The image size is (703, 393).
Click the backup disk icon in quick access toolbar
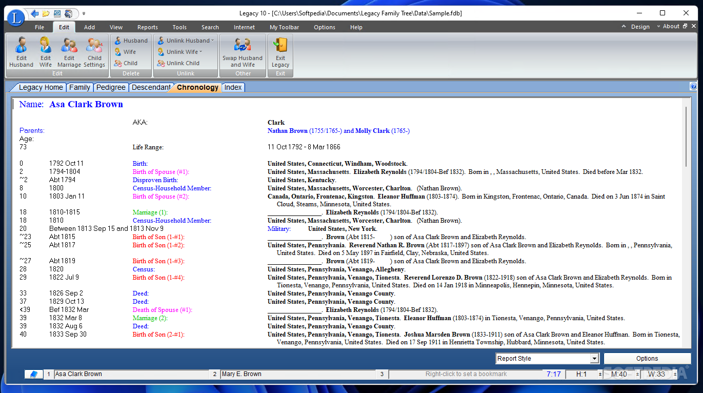[57, 13]
